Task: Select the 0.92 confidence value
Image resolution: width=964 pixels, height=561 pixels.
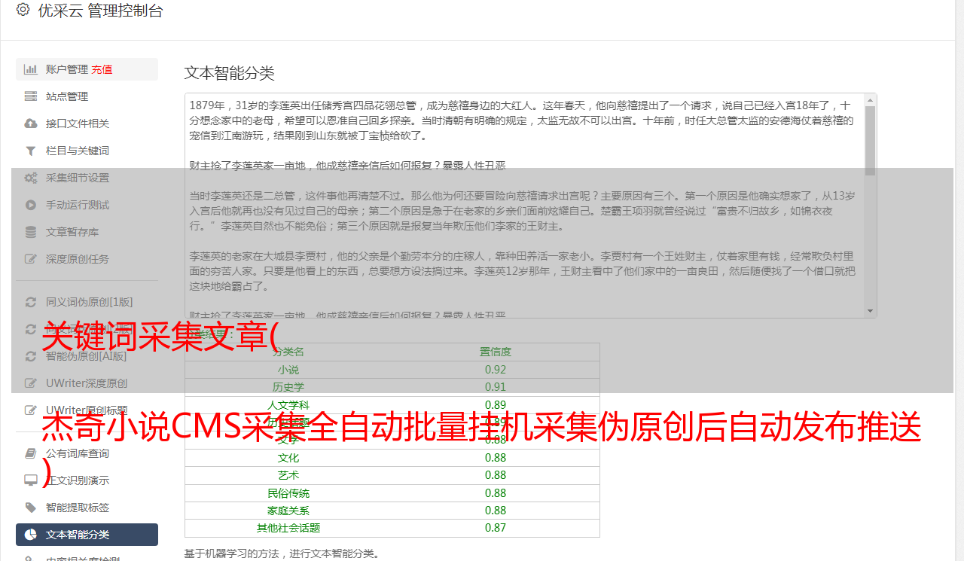Action: tap(496, 370)
